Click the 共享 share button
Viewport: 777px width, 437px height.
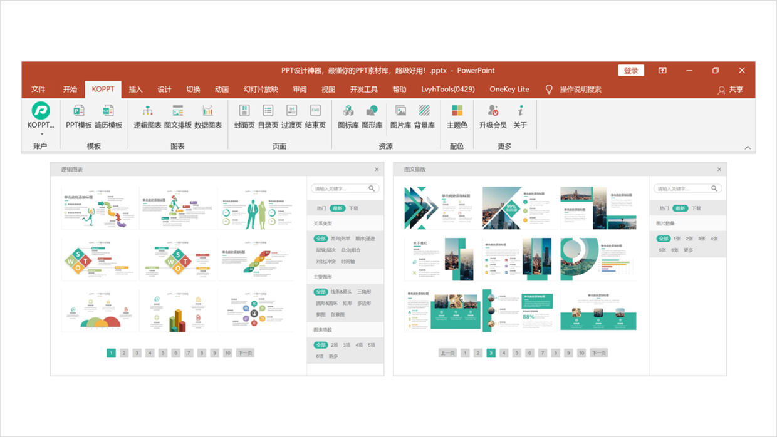(x=731, y=90)
